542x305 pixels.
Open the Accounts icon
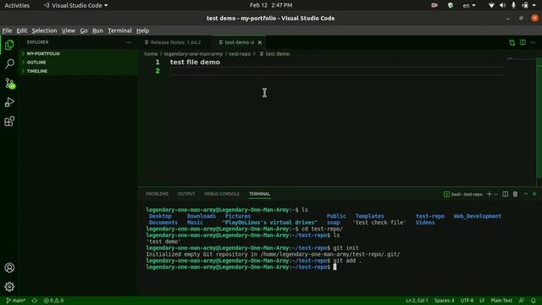coord(9,268)
